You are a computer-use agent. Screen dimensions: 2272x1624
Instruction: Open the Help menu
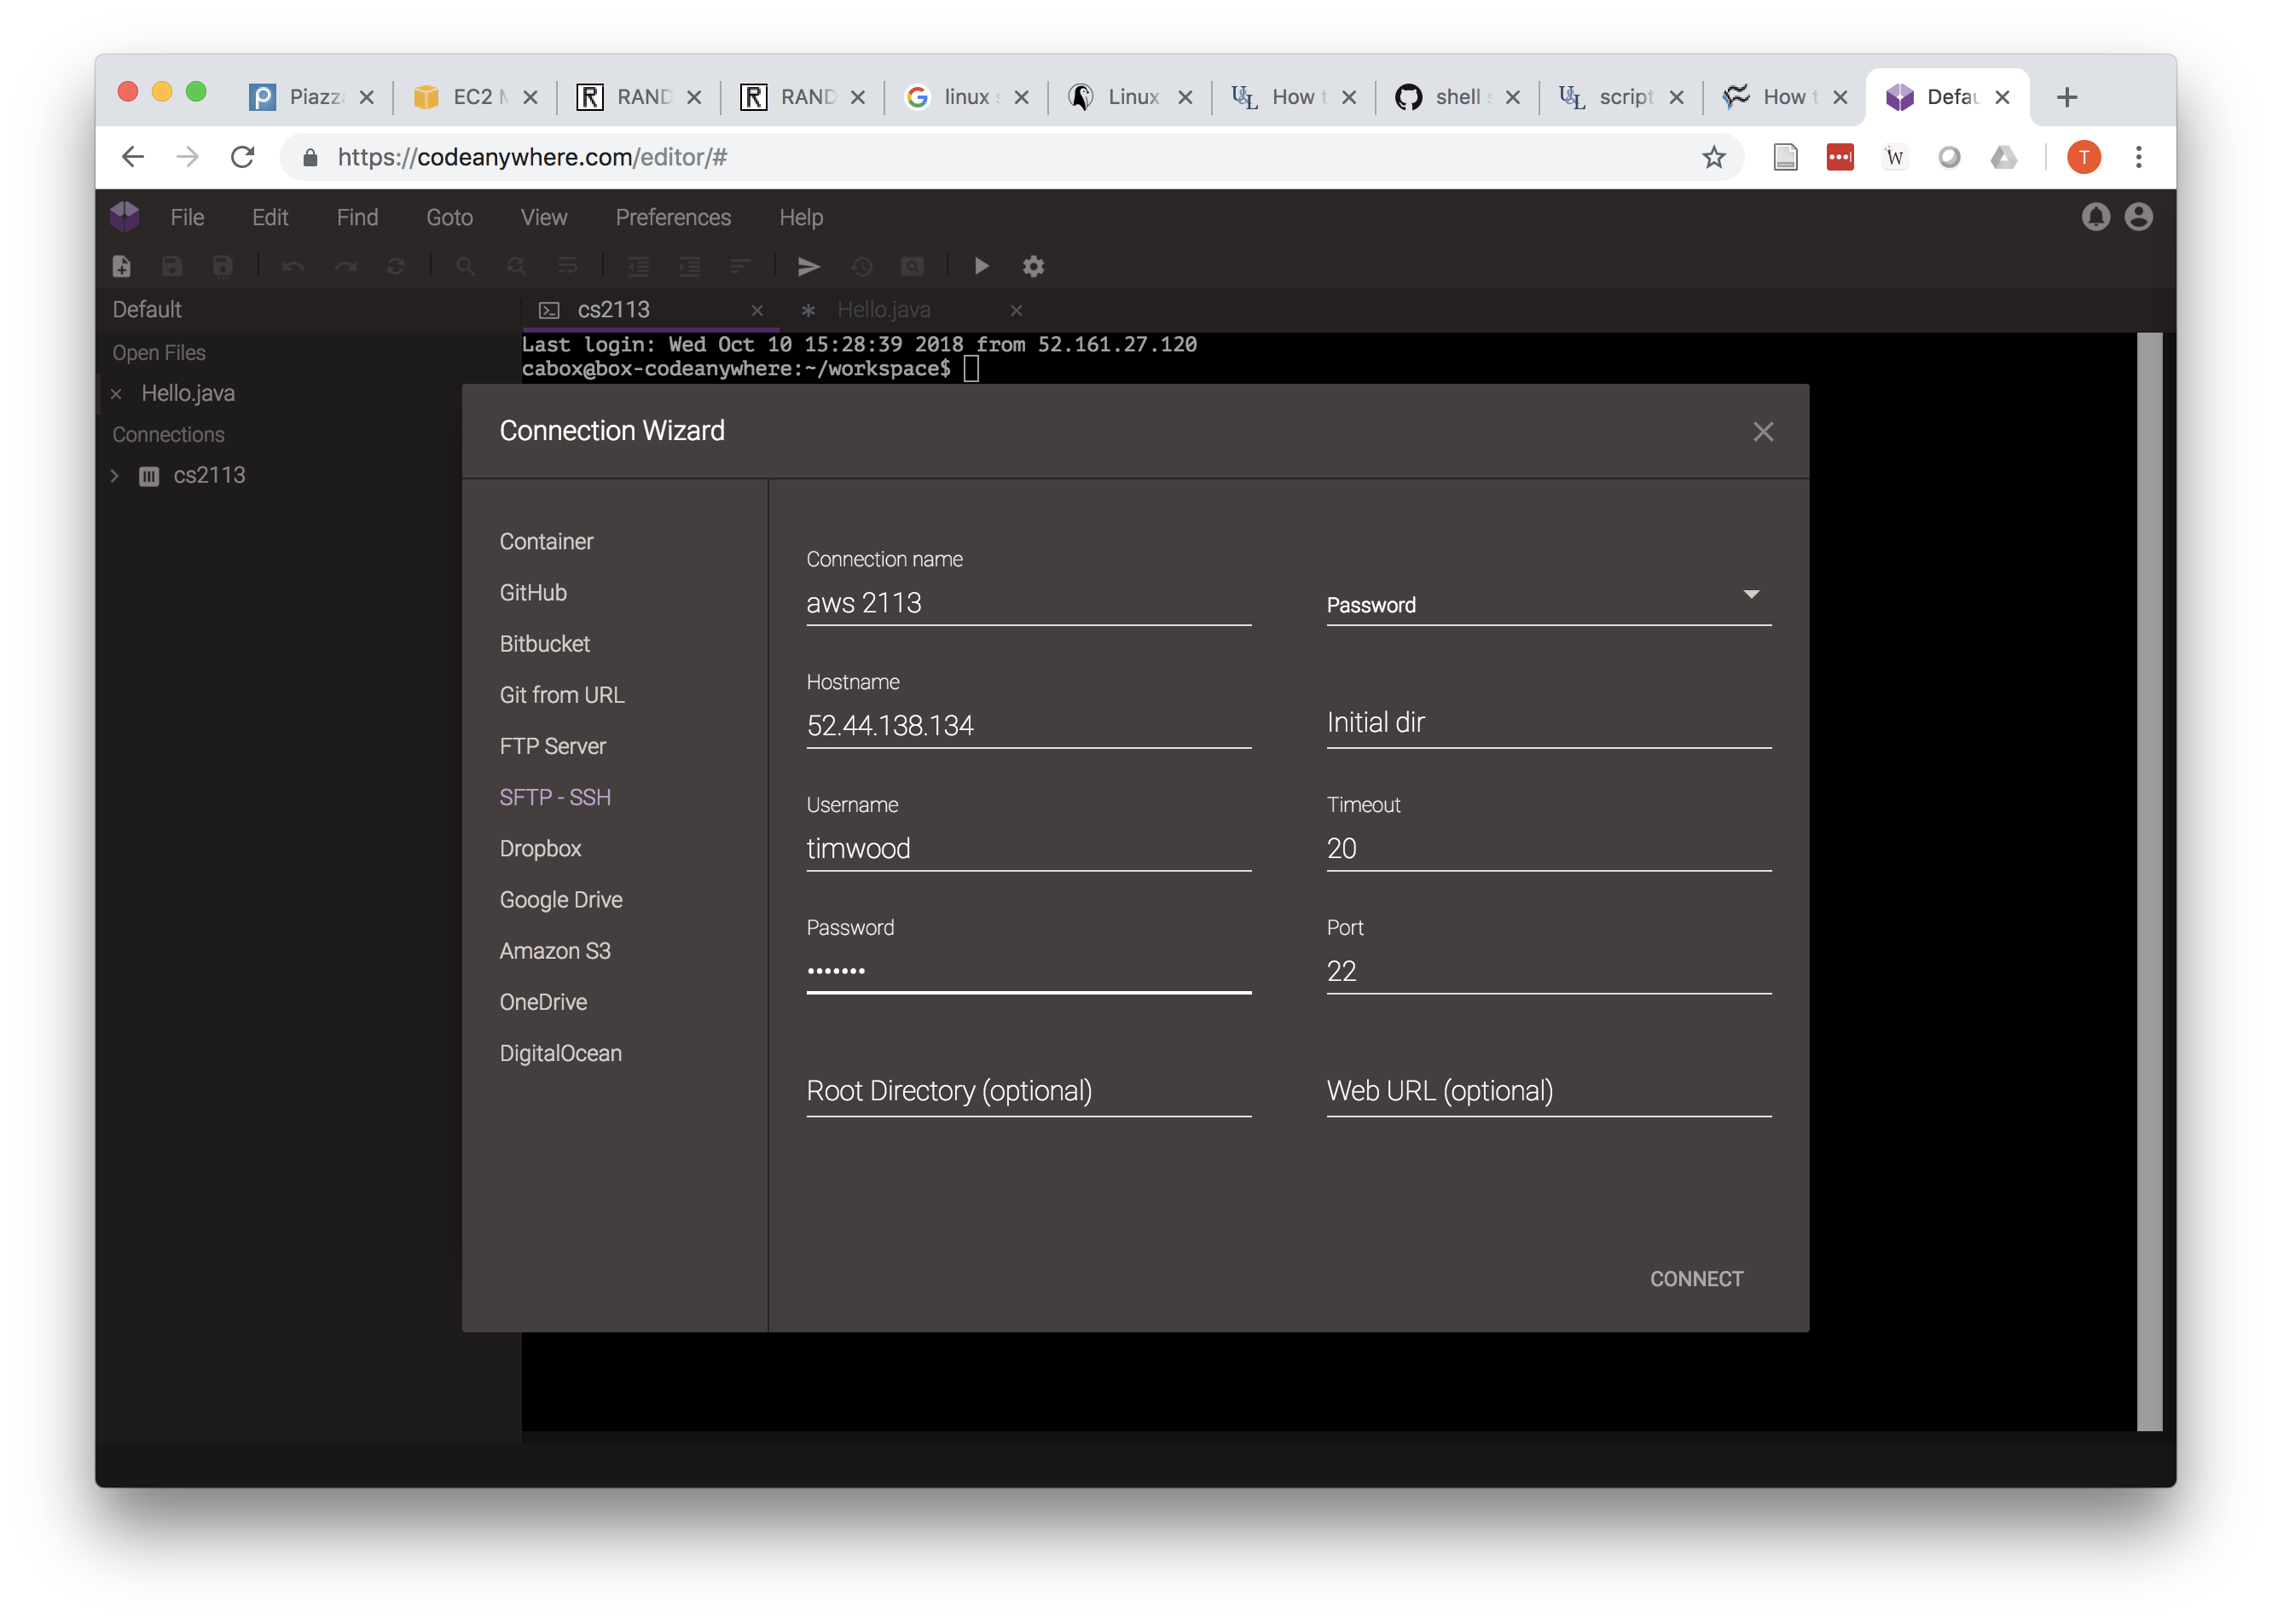pyautogui.click(x=801, y=217)
